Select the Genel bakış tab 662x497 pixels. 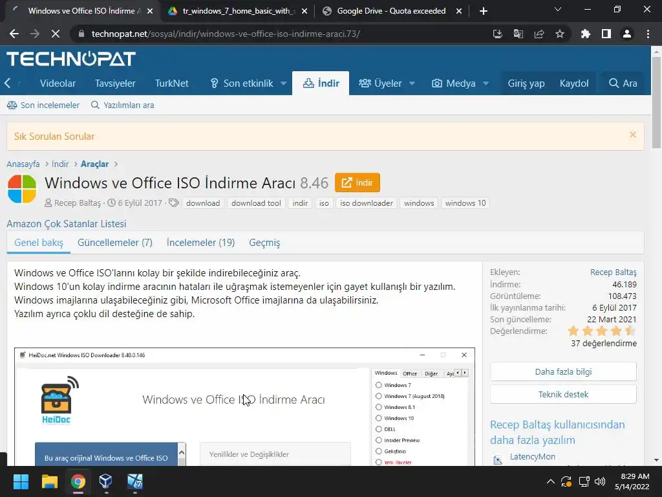(x=39, y=243)
